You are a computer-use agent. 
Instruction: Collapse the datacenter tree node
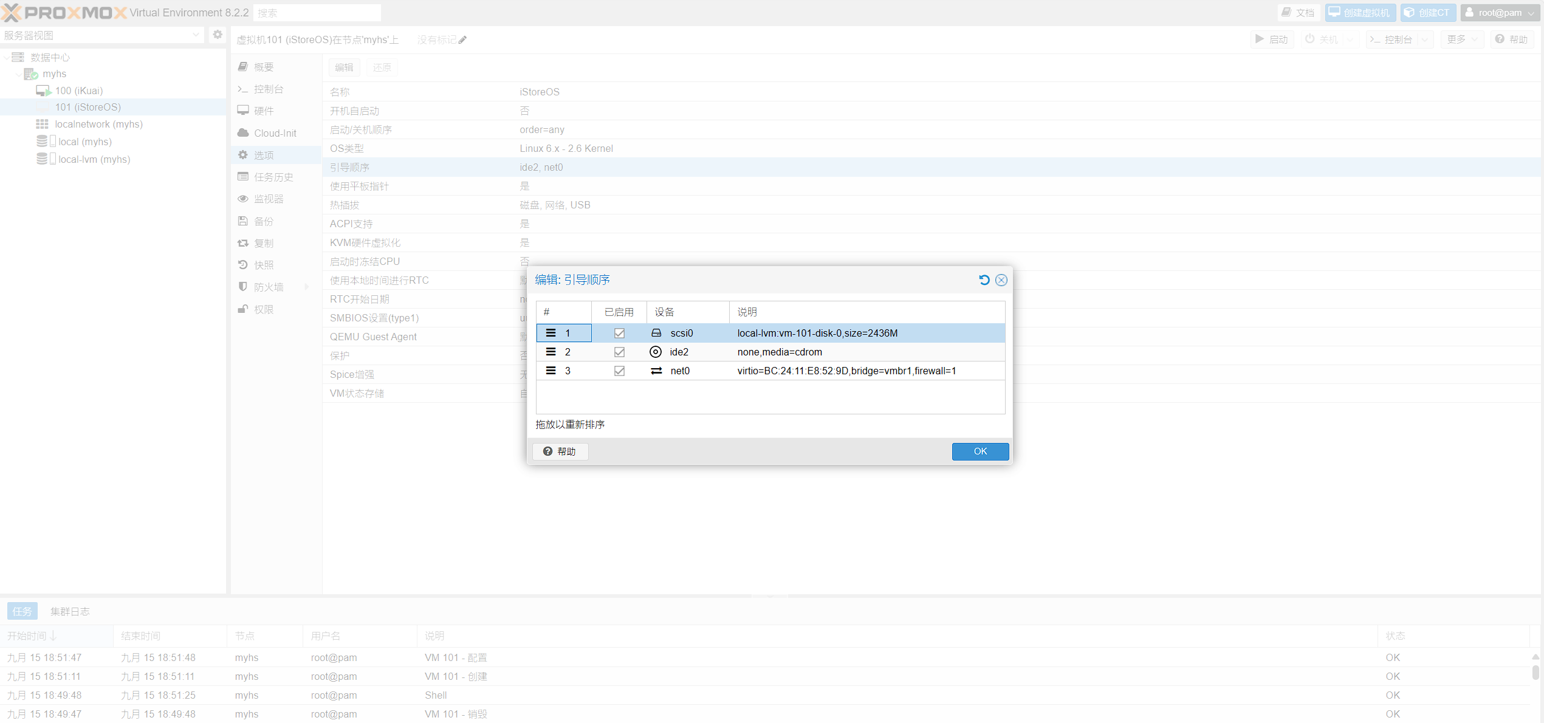[x=7, y=57]
